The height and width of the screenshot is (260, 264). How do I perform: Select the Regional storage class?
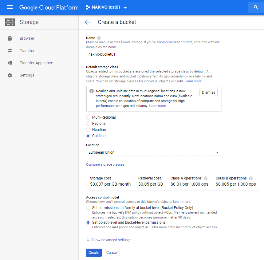pos(88,124)
